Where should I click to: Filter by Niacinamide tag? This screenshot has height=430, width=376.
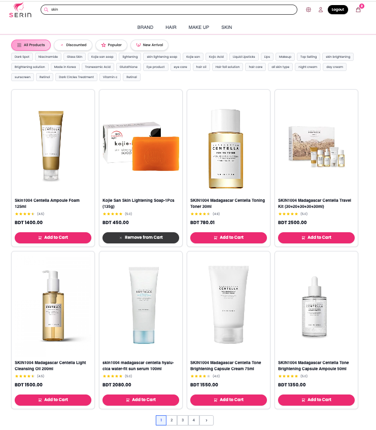48,57
